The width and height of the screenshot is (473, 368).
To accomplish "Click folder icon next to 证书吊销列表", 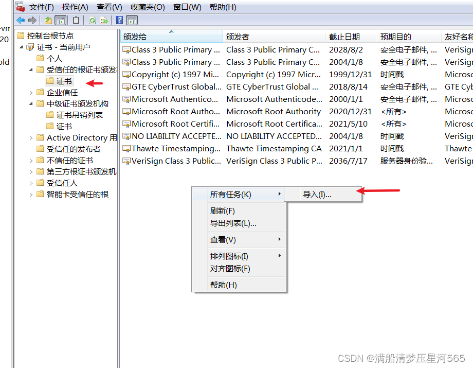I will coord(50,115).
